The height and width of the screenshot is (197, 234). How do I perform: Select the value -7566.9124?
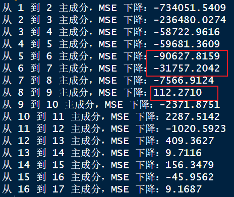pyautogui.click(x=184, y=80)
